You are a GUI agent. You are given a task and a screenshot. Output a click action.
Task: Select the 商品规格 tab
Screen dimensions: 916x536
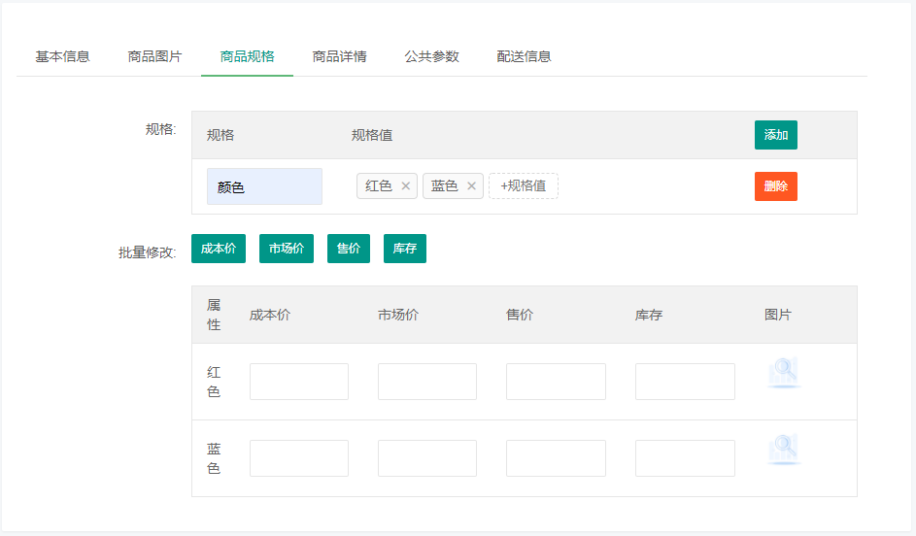coord(247,56)
